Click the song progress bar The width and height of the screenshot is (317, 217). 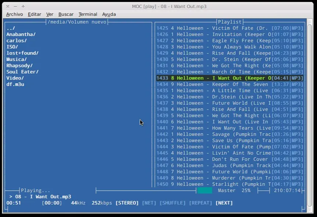coord(146,190)
